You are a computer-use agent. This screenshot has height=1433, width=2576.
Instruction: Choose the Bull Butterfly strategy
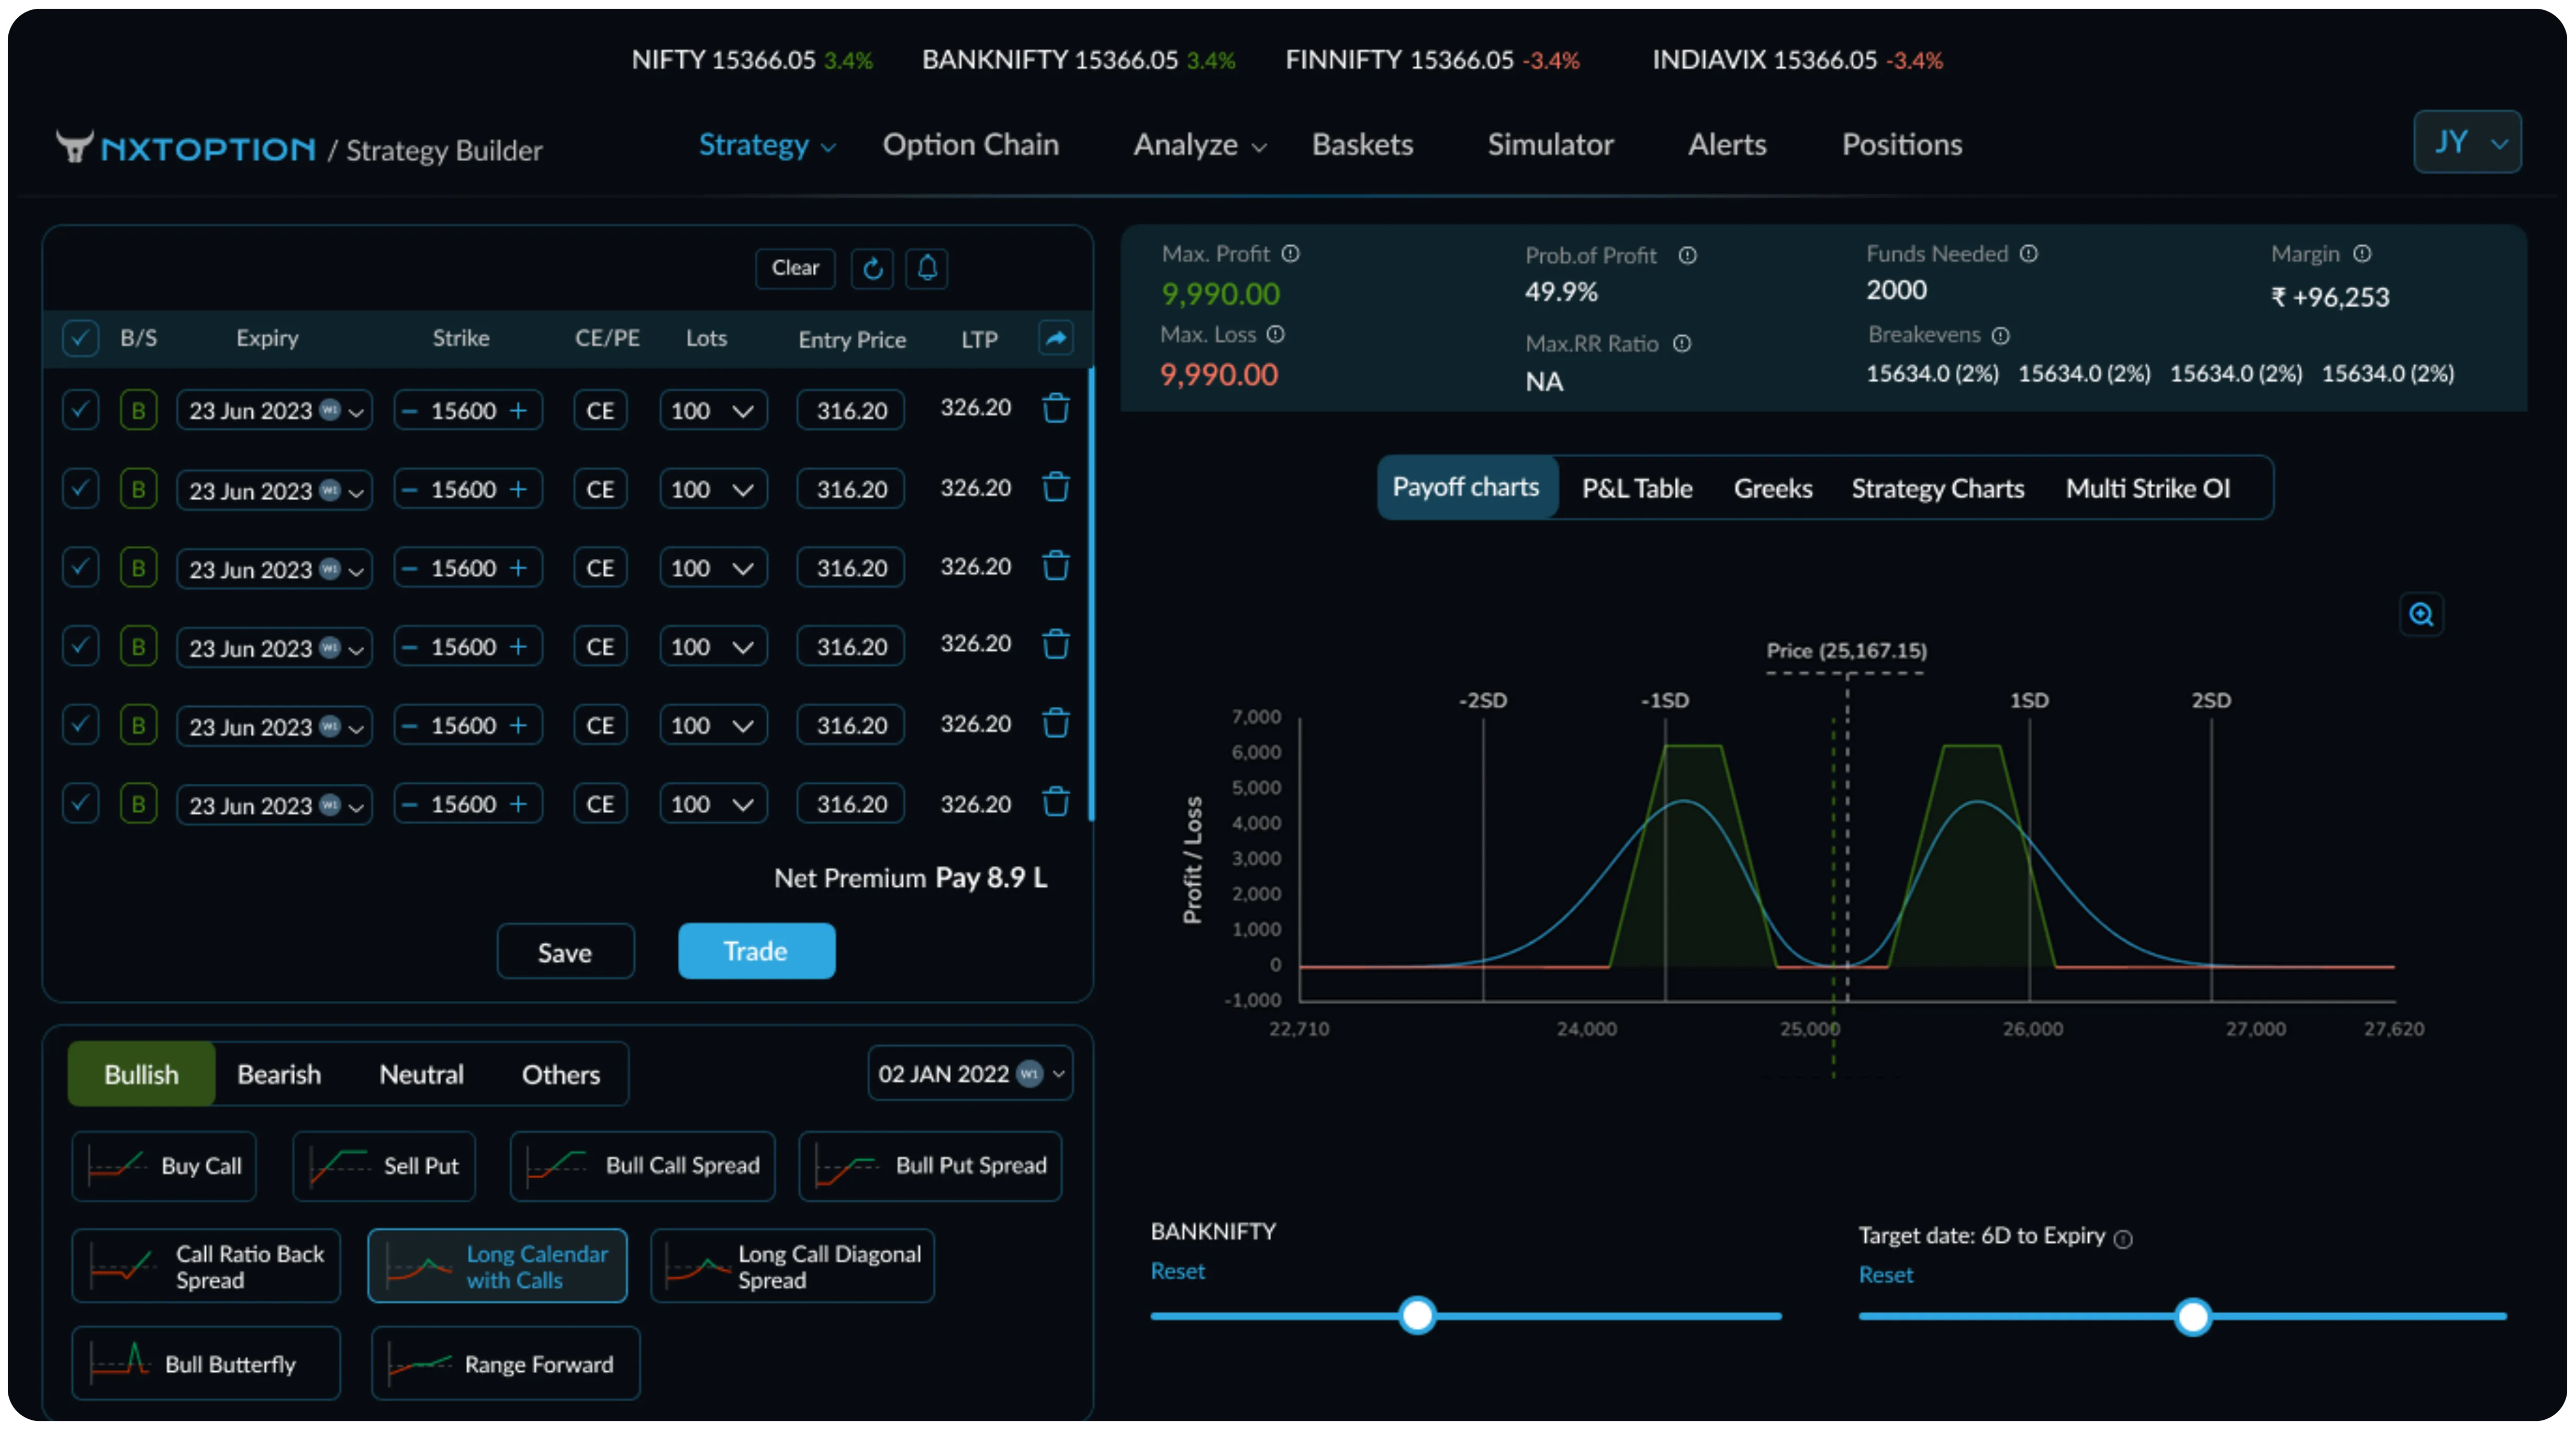(206, 1363)
